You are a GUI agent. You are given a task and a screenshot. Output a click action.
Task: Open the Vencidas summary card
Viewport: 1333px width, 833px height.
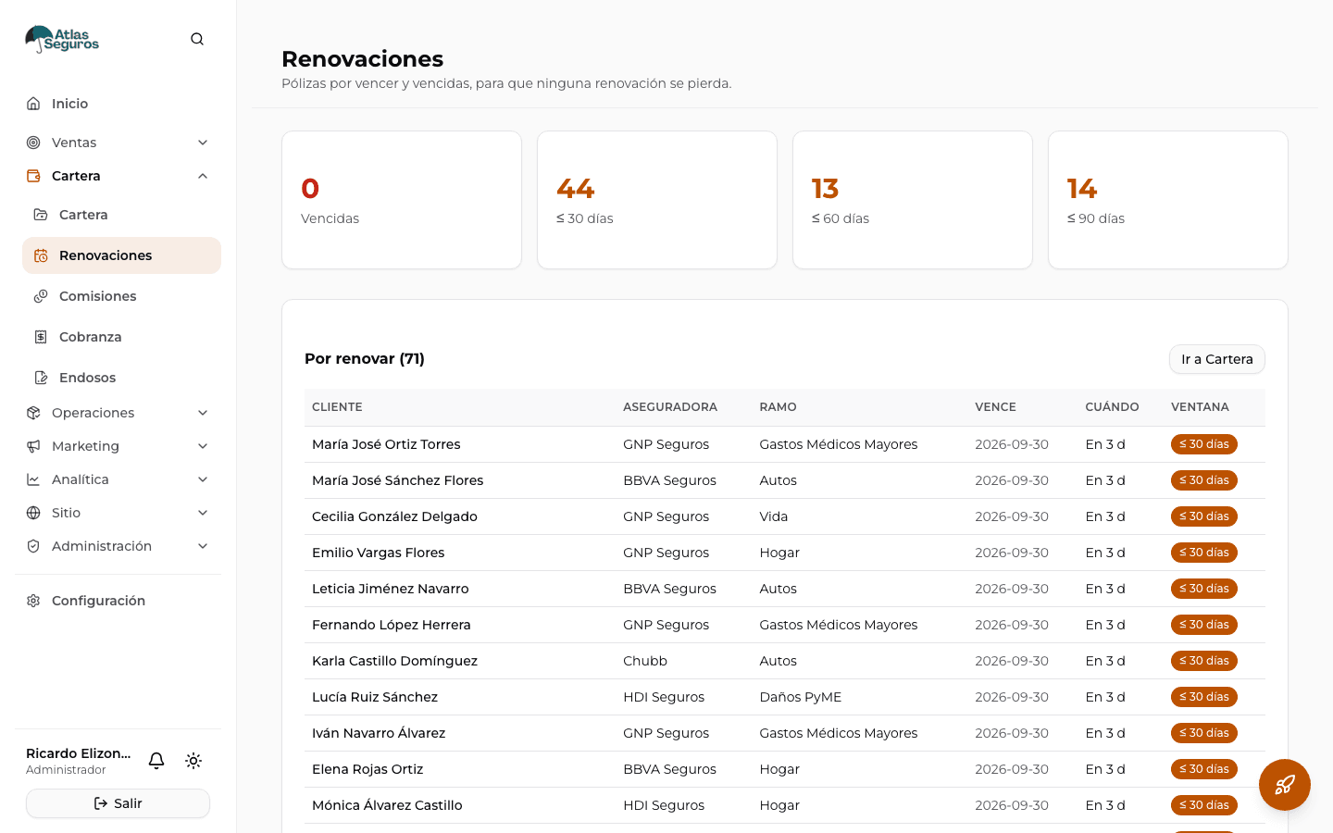pos(402,200)
